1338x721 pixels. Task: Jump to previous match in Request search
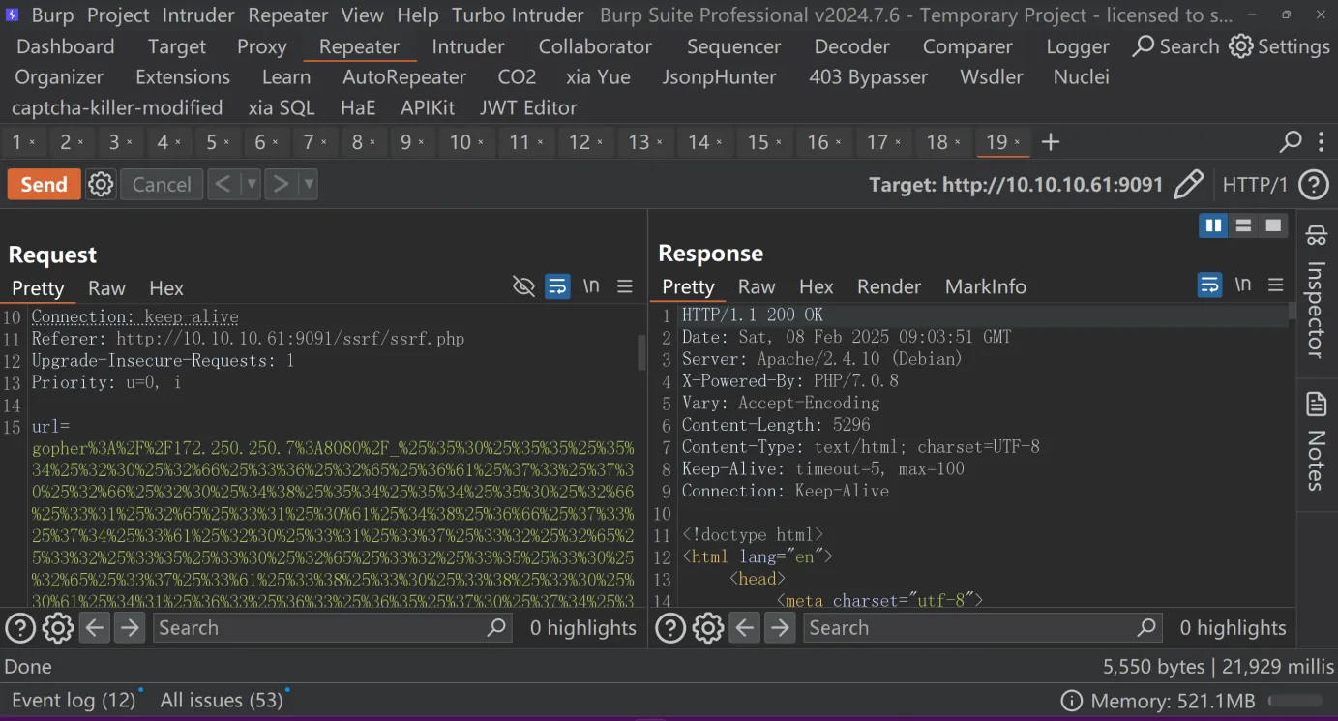(94, 628)
